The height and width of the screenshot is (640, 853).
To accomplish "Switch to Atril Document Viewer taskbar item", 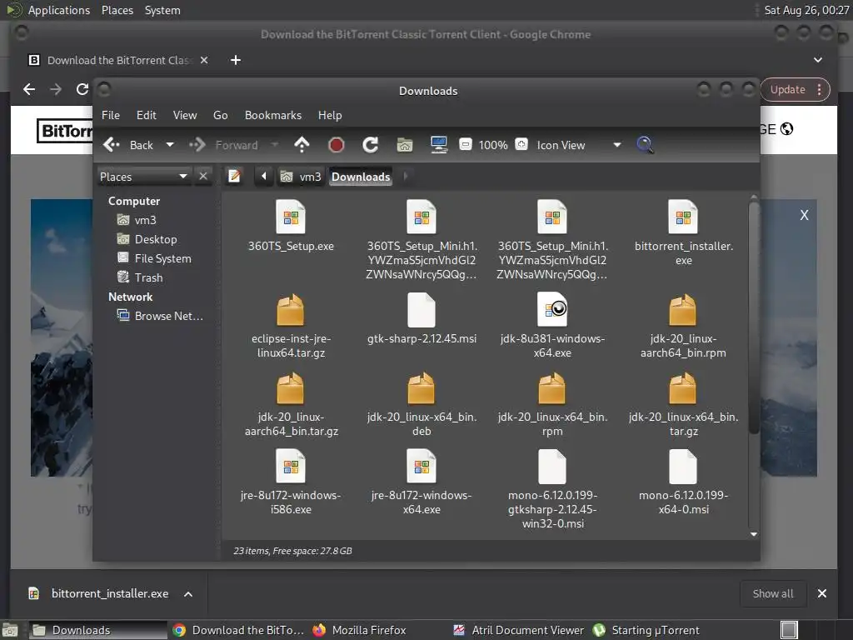I will click(519, 630).
